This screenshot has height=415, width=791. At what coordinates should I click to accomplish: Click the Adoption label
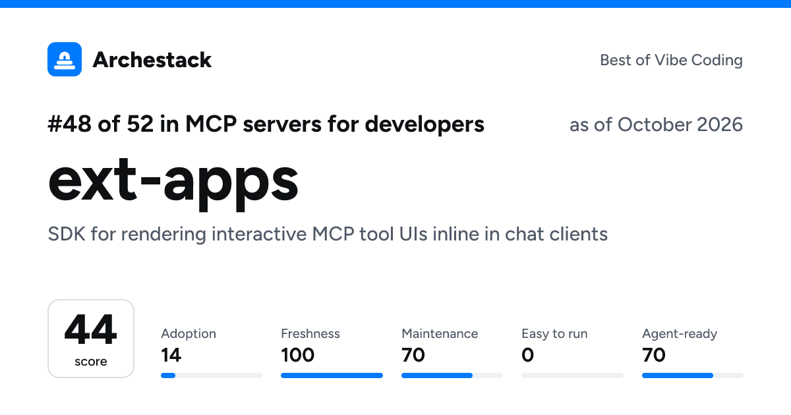pos(189,333)
